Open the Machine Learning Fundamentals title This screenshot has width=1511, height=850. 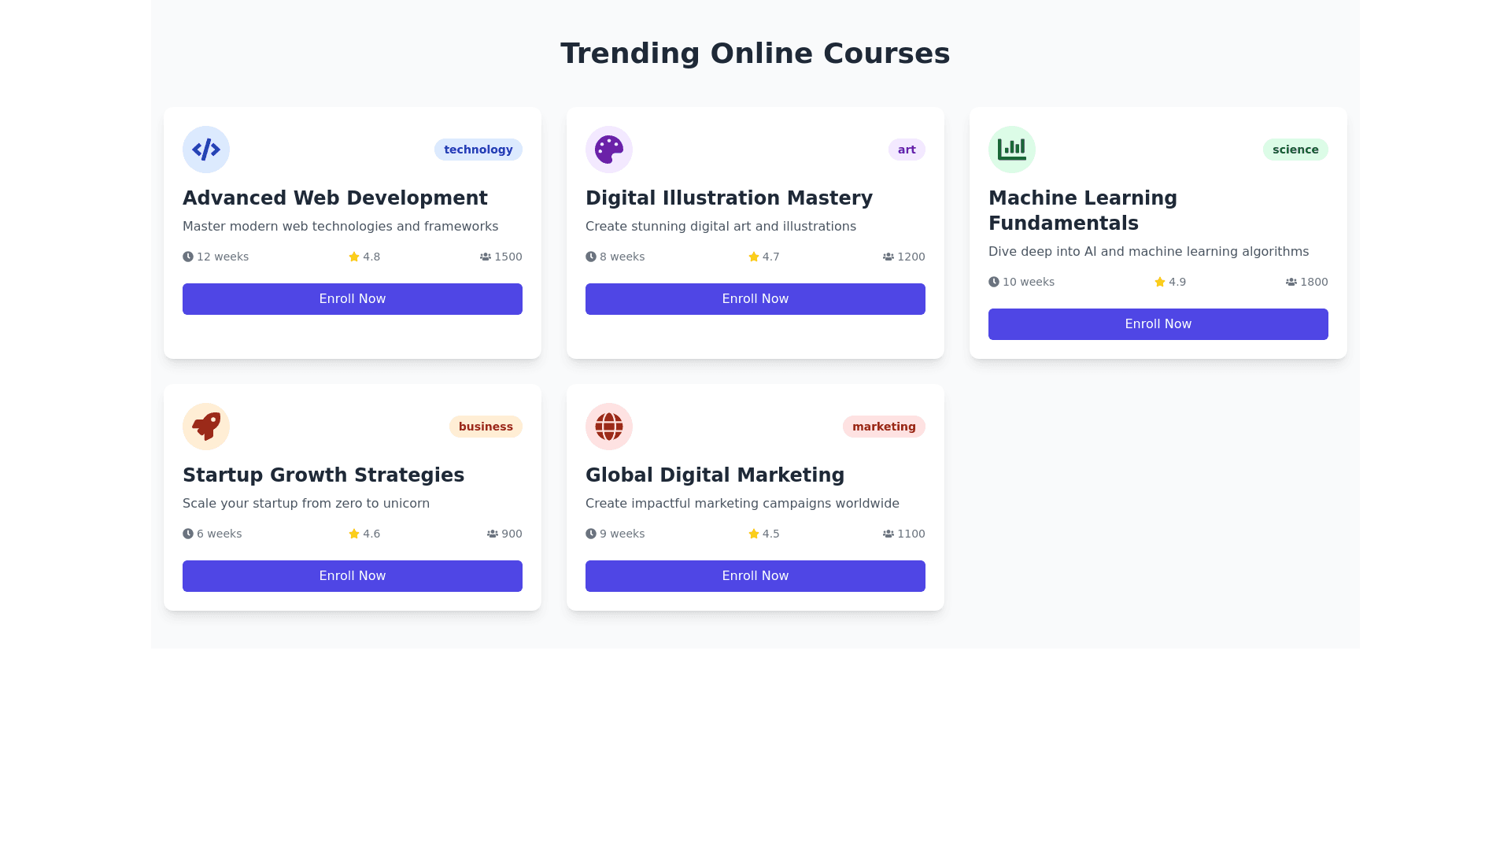tap(1083, 210)
